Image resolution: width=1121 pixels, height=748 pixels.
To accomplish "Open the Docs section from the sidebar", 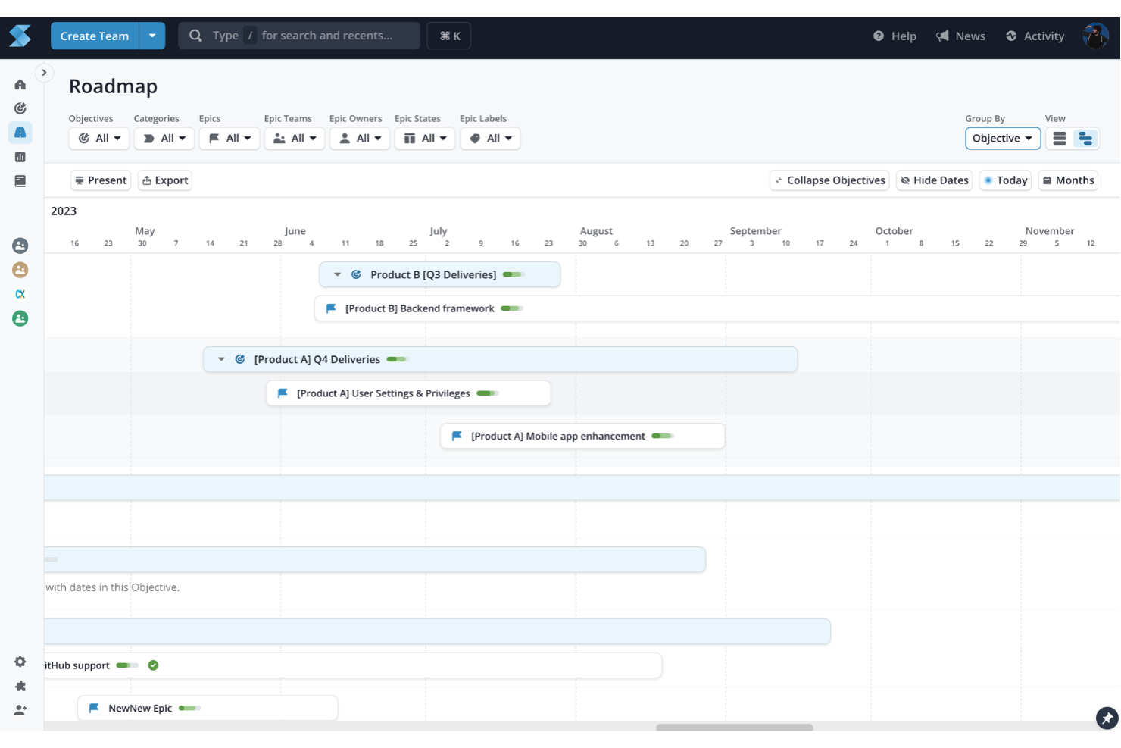I will click(x=20, y=181).
